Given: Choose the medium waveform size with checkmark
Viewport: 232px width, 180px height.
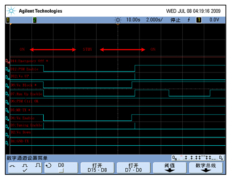Looking at the screenshot, I should point(25,168).
